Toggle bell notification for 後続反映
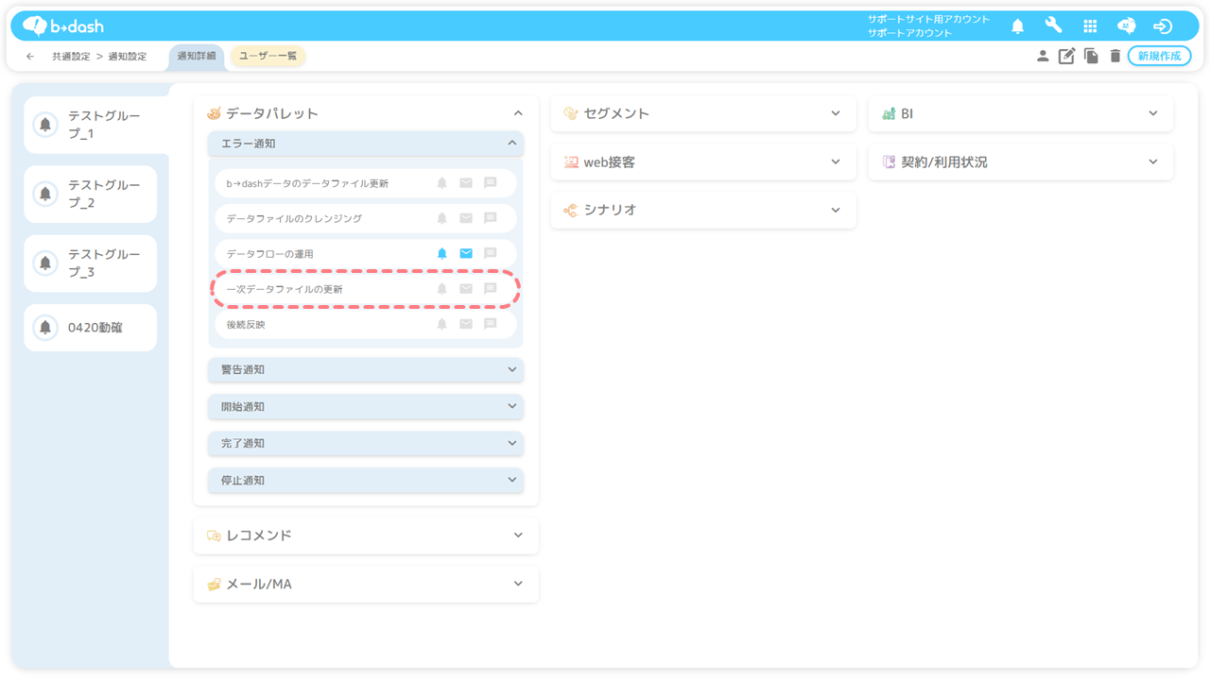This screenshot has height=680, width=1210. [441, 324]
